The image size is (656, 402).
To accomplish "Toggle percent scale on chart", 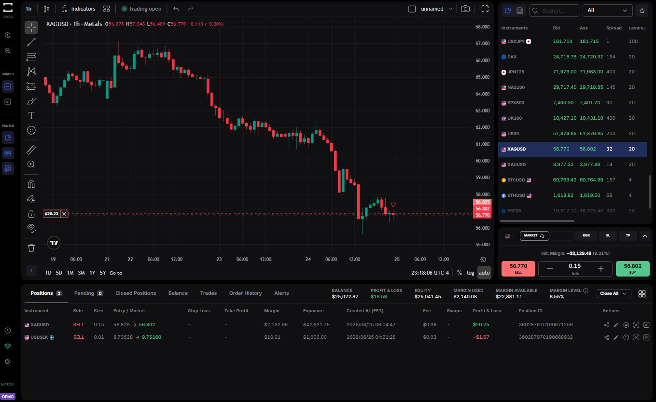I will pos(460,273).
